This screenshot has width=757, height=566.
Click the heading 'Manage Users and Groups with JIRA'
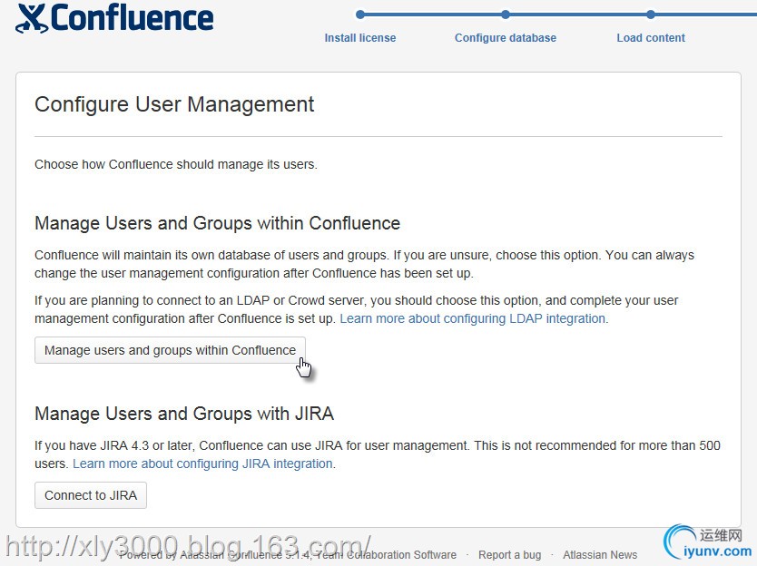[x=184, y=414]
